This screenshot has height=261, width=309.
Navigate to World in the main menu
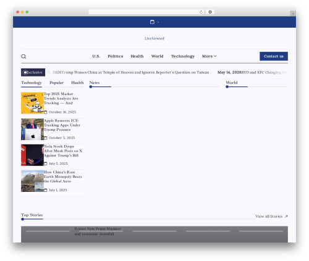pos(157,56)
